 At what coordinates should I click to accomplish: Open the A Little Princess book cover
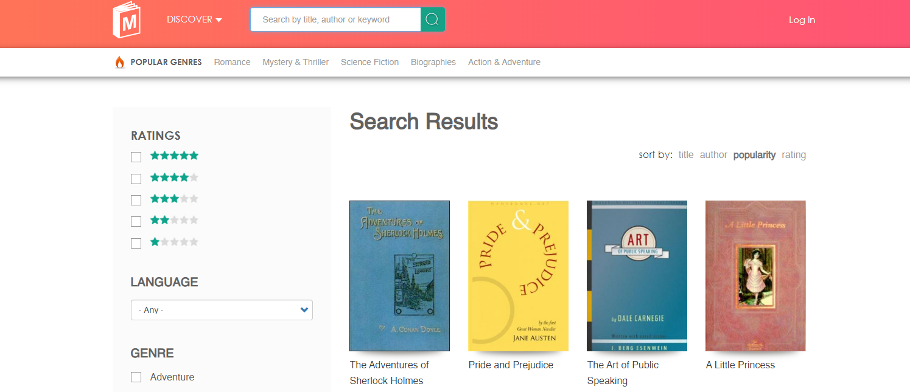(755, 275)
